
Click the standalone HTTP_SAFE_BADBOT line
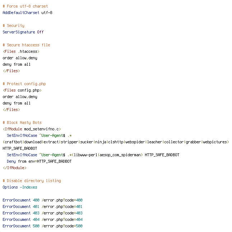(20, 149)
